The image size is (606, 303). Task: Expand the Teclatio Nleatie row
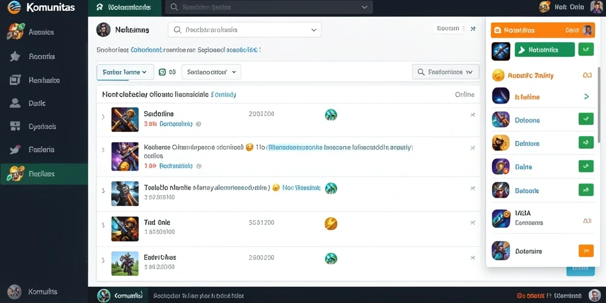103,191
